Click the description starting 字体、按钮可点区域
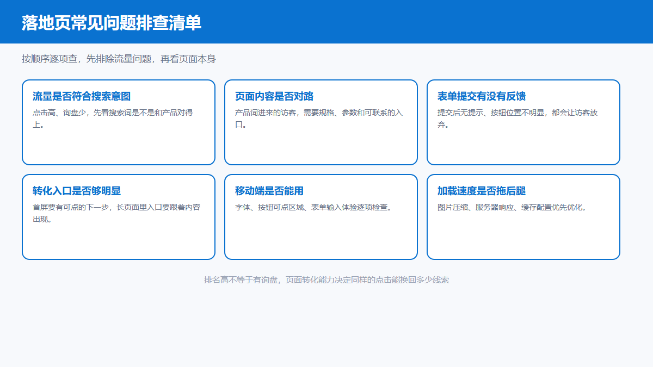 click(x=313, y=207)
